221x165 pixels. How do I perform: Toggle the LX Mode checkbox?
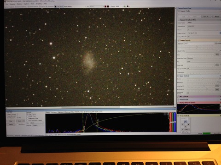(216, 44)
